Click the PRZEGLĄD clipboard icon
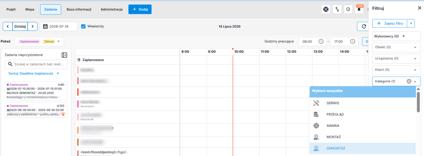424x156 pixels. [316, 114]
